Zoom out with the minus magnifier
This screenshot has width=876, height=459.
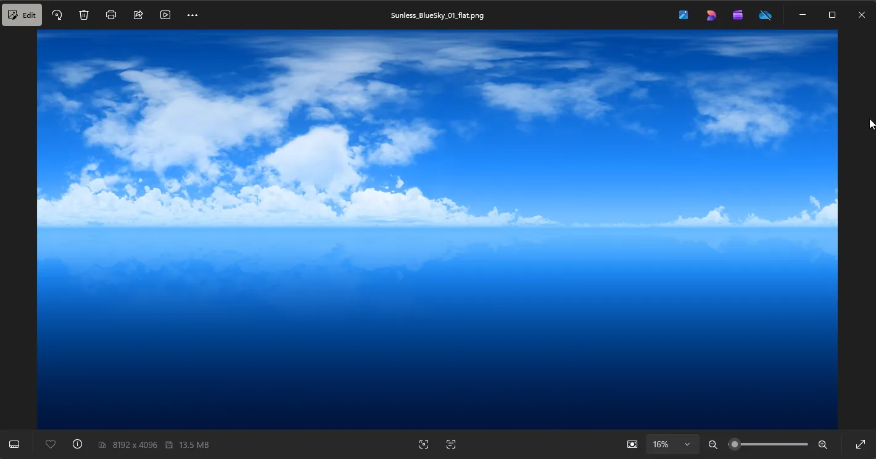coord(713,444)
